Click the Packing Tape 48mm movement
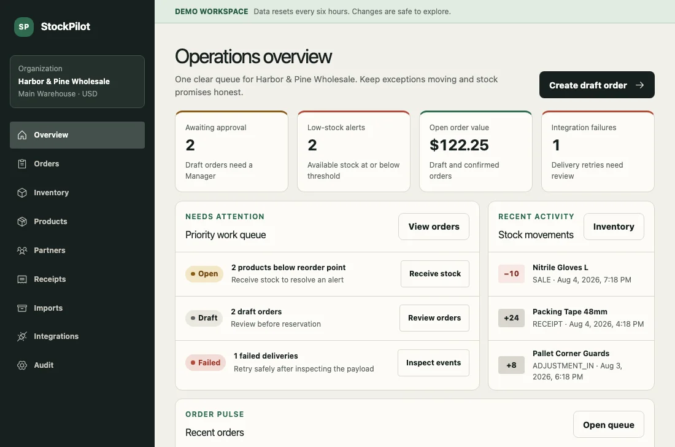Viewport: 675px width, 447px height. (571, 318)
